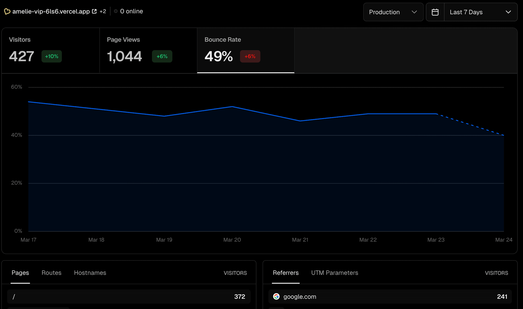Select the Bounce Rate metric tab
Image resolution: width=523 pixels, height=309 pixels.
(x=245, y=50)
